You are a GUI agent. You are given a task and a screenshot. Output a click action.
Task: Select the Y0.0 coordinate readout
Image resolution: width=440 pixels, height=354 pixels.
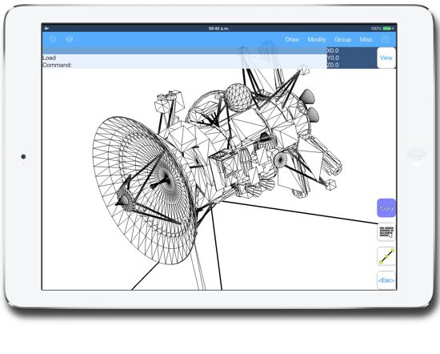[333, 58]
